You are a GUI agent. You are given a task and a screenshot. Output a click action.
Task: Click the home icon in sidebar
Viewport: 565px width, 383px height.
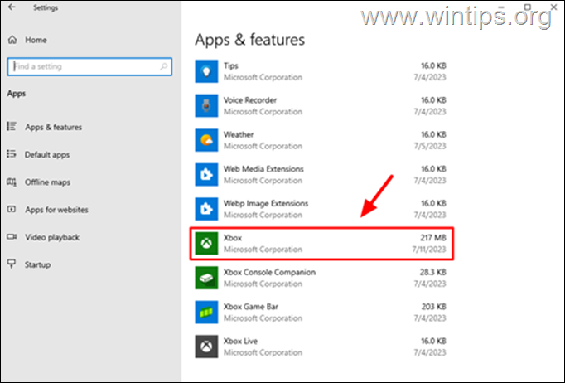[x=12, y=40]
